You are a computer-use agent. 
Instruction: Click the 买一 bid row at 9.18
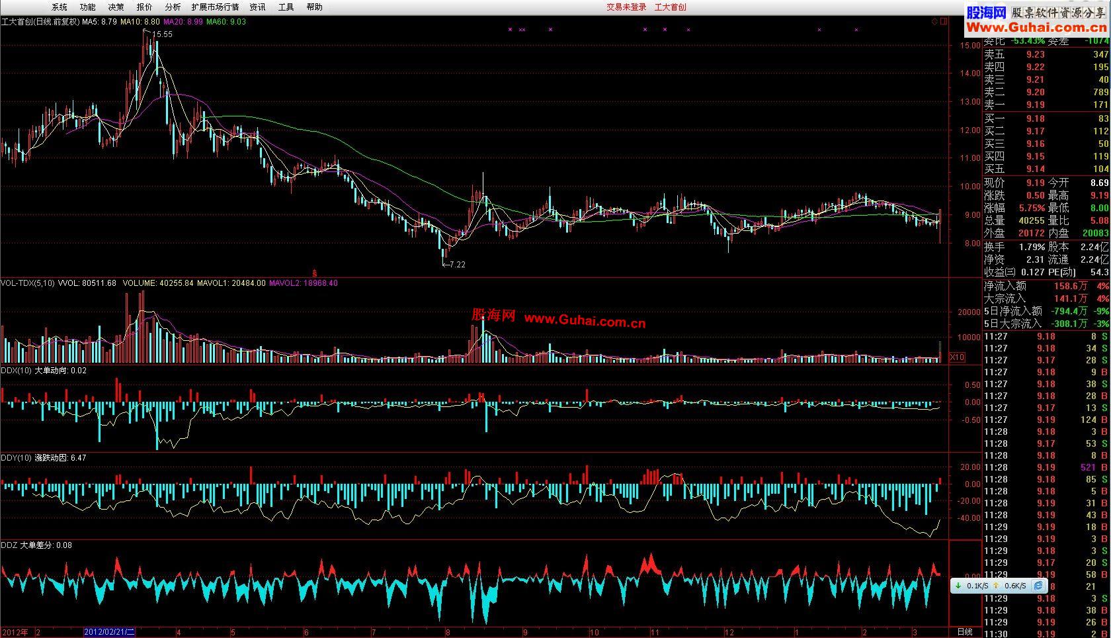tap(1046, 118)
